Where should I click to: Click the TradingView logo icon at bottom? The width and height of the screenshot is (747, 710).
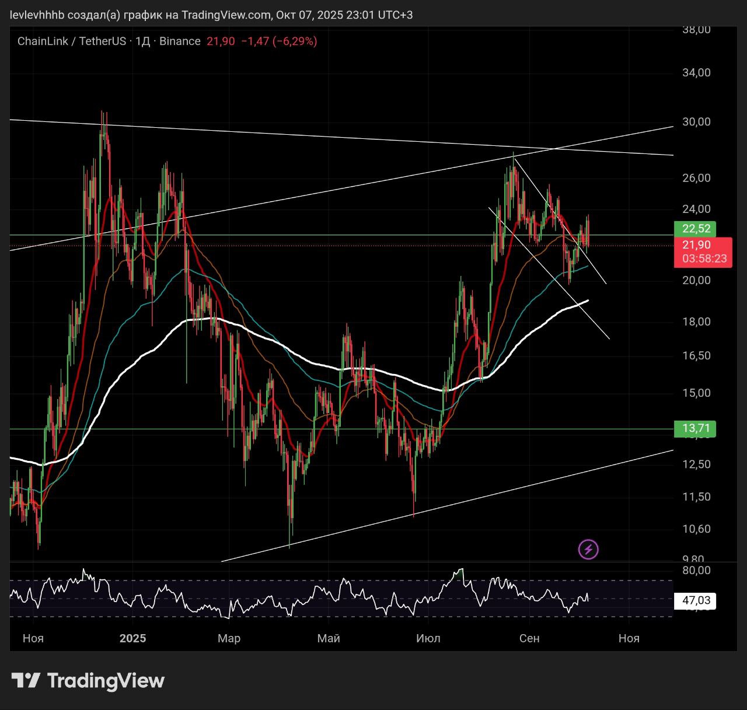[x=26, y=680]
